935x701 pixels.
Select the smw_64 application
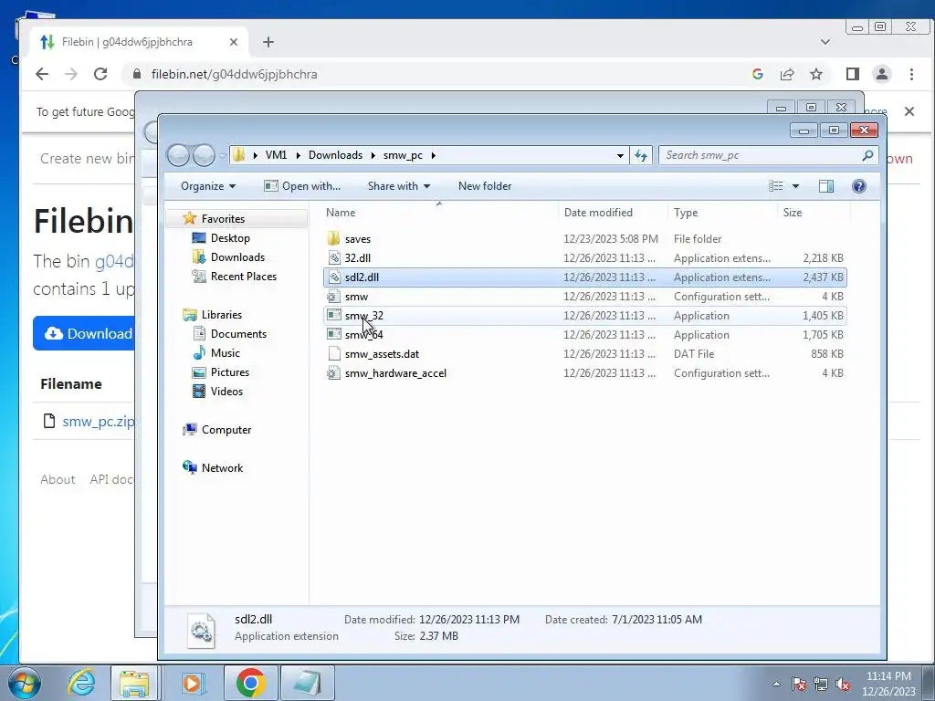[363, 334]
